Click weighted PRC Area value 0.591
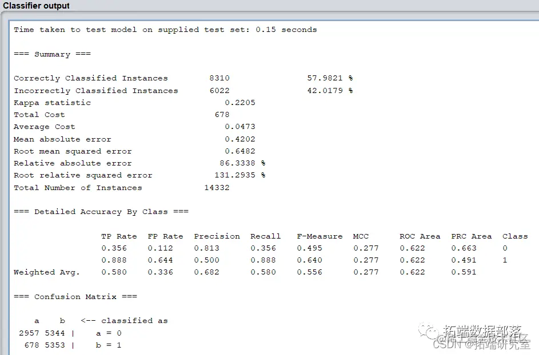The height and width of the screenshot is (355, 539). coord(464,272)
